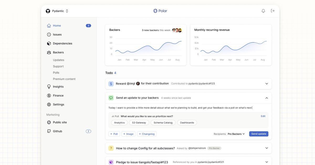
Task: Open the Pydantic organization switcher chevrons
Action: 67,11
